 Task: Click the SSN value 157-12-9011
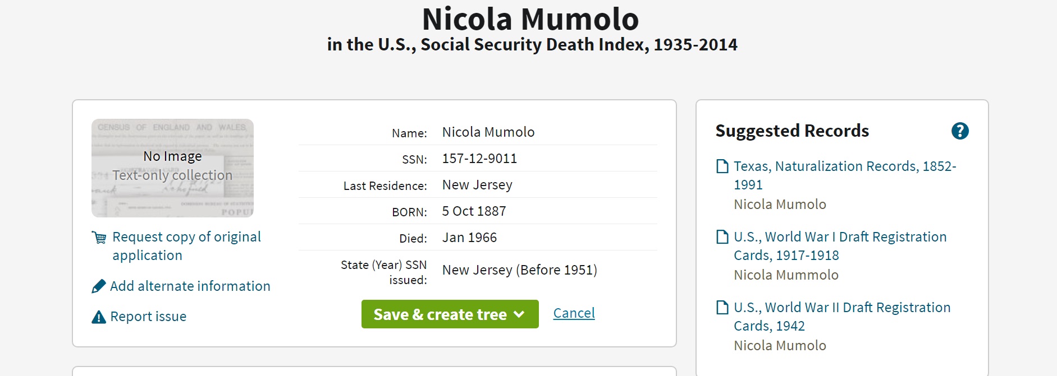479,159
